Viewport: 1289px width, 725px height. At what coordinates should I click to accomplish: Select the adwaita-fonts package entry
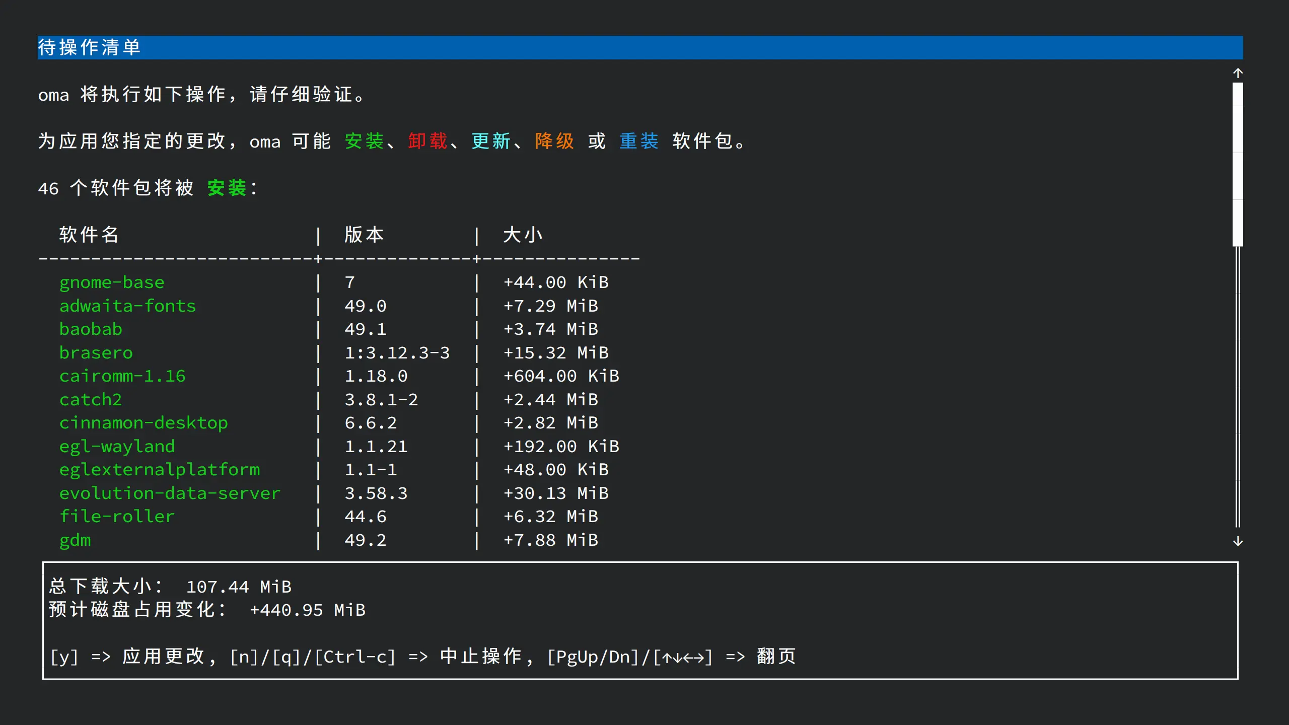coord(127,306)
